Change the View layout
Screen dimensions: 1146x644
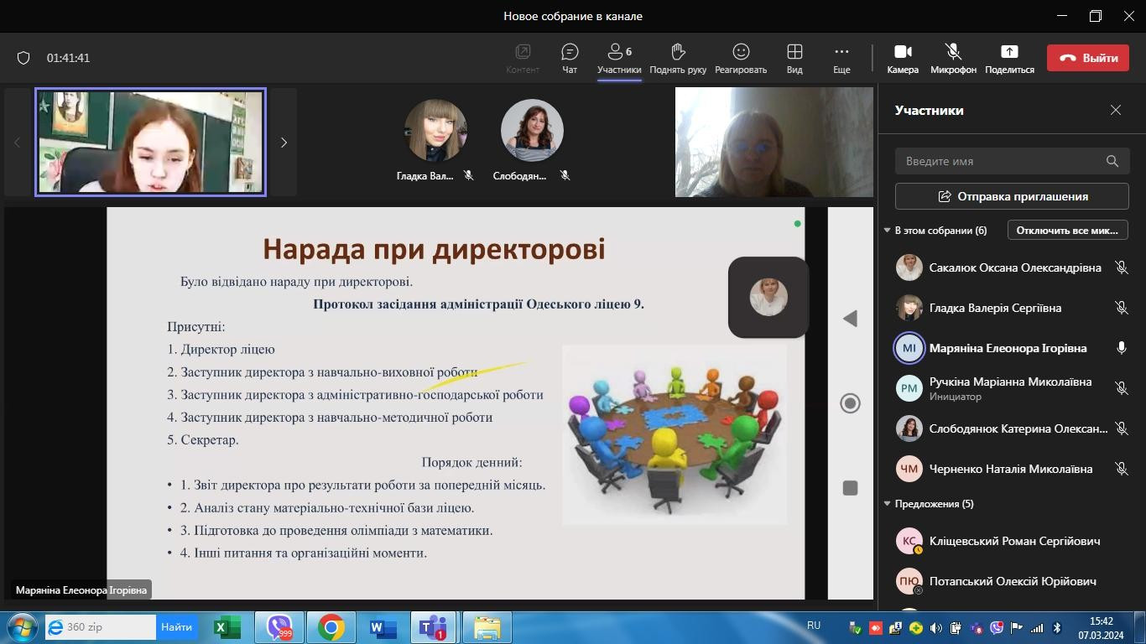click(794, 58)
